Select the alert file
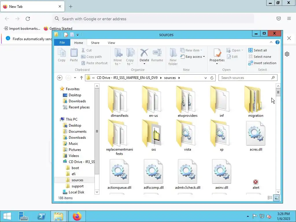 [x=256, y=184]
